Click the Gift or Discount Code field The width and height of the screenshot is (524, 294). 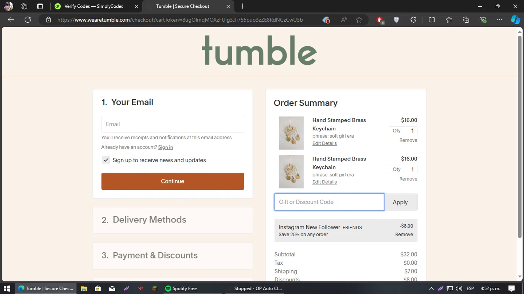(x=329, y=202)
